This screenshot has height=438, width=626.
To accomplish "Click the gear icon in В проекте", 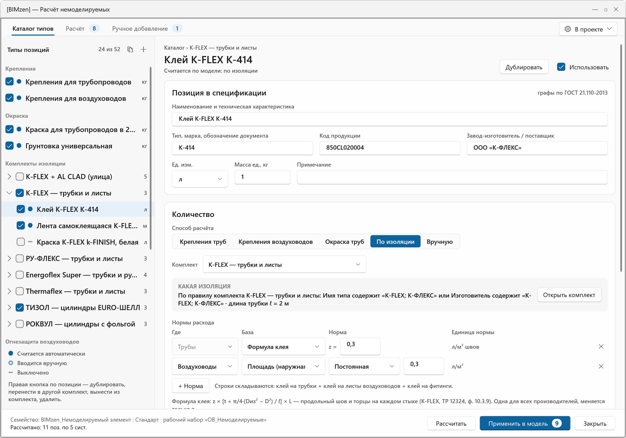I will 568,29.
